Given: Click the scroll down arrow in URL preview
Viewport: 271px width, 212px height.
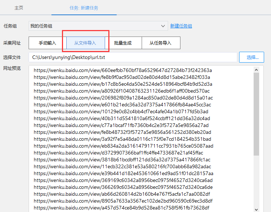Looking at the screenshot, I should 256,209.
